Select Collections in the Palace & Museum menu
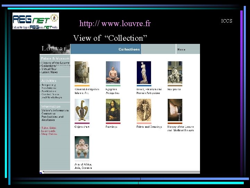Screen dimensions: 250x188 [x=49, y=66]
